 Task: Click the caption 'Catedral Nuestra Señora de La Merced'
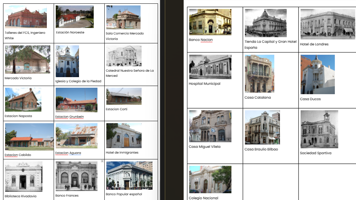pyautogui.click(x=130, y=73)
